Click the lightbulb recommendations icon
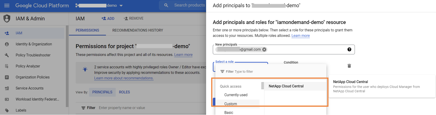Image resolution: width=436 pixels, height=115 pixels. (85, 69)
